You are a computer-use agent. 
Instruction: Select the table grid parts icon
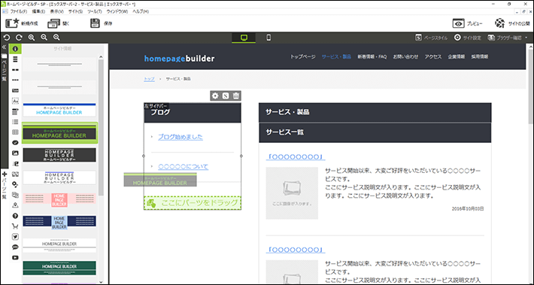(x=15, y=132)
